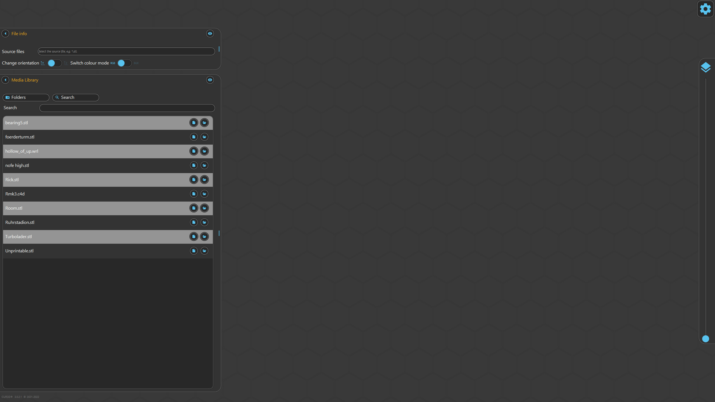Open the Source files file selector field

point(126,51)
